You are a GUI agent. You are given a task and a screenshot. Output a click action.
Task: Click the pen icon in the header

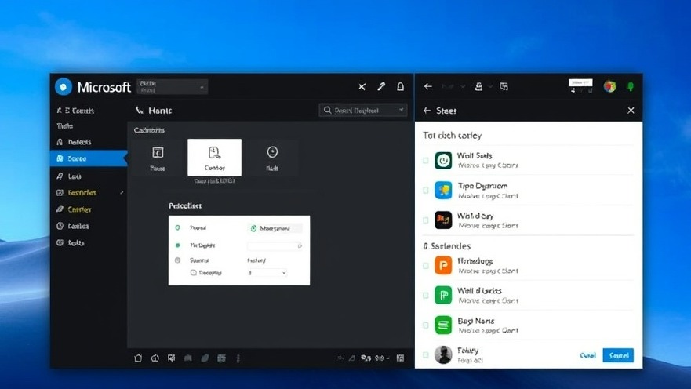(381, 87)
